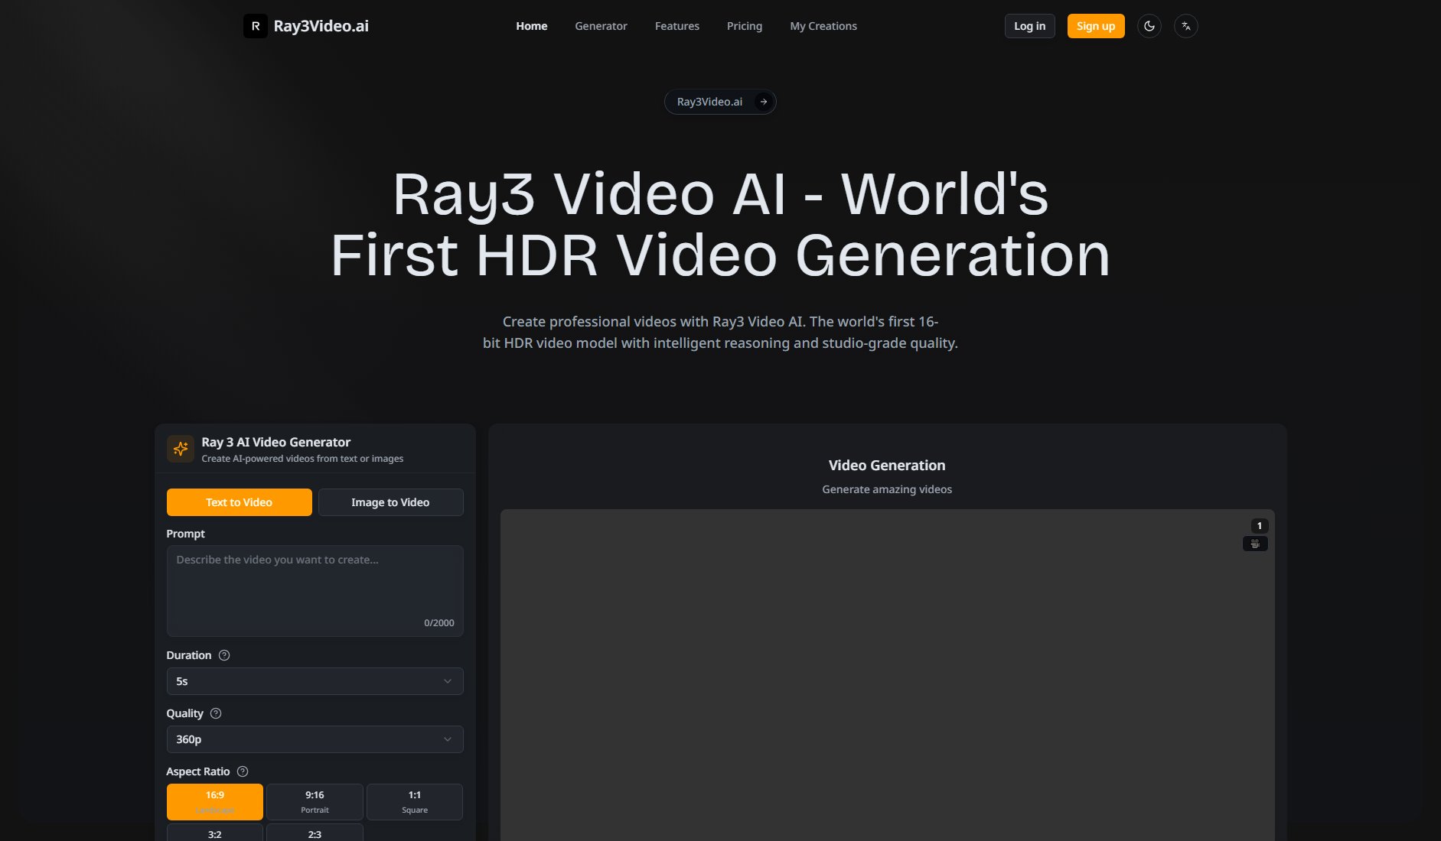Switch to the Image to Video tab
Screen dimensions: 1441x841
(x=390, y=502)
